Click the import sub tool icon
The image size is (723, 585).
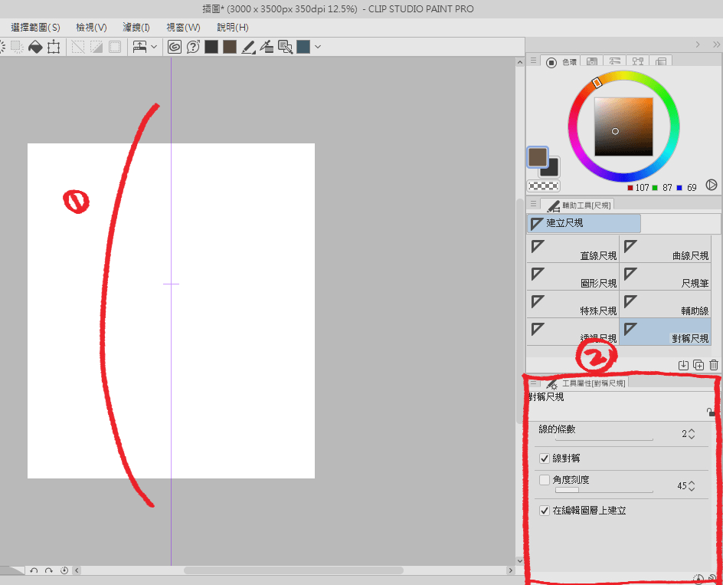(x=684, y=365)
